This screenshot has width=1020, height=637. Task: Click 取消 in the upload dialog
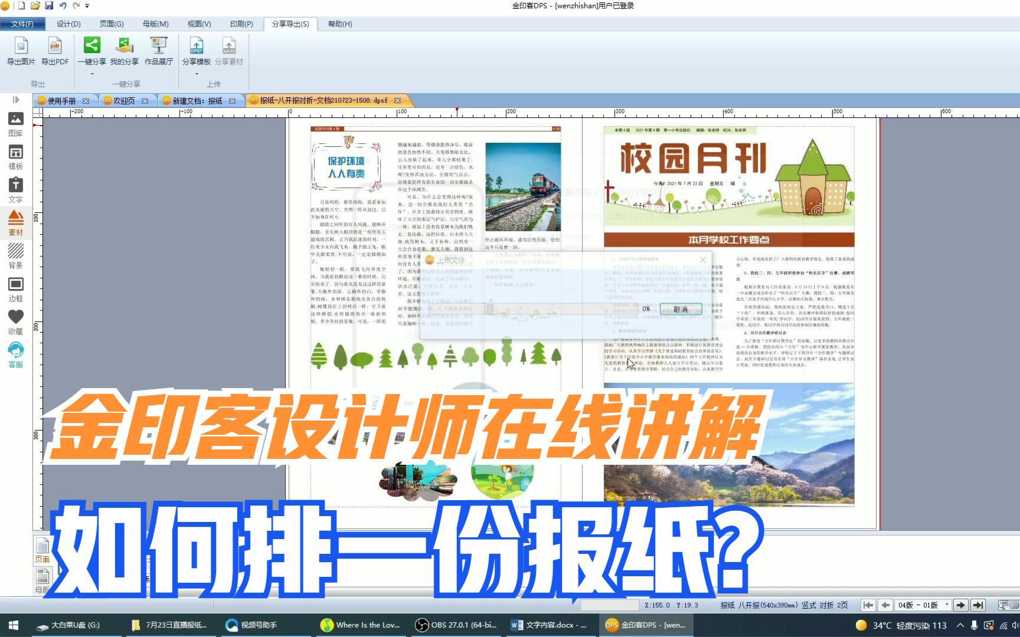point(681,309)
